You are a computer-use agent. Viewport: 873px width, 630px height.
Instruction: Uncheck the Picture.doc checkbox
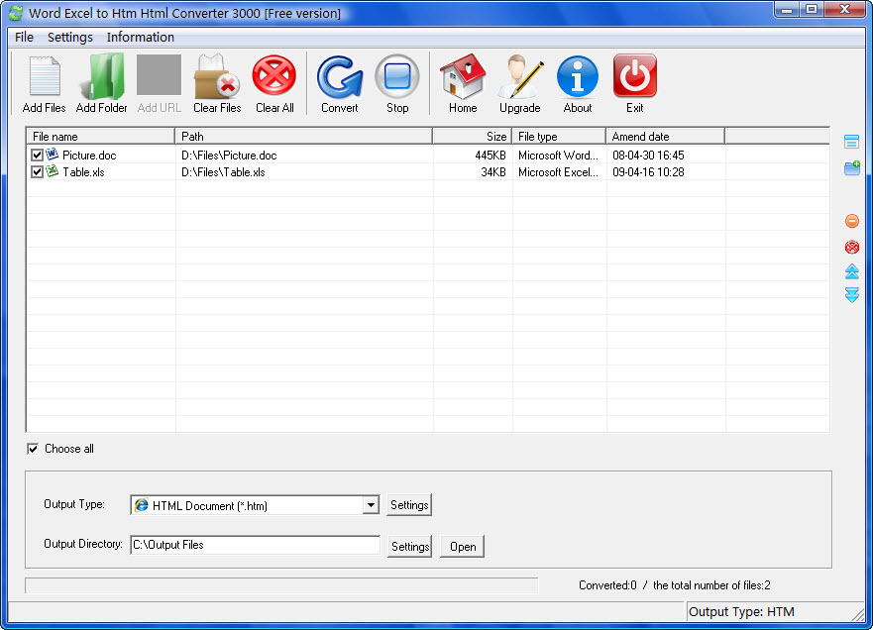(x=38, y=156)
